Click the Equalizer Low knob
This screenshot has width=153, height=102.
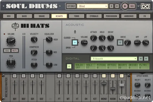point(49,65)
